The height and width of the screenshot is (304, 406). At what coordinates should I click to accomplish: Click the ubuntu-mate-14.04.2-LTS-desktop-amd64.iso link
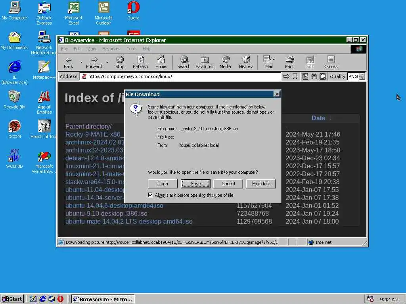coord(129,222)
